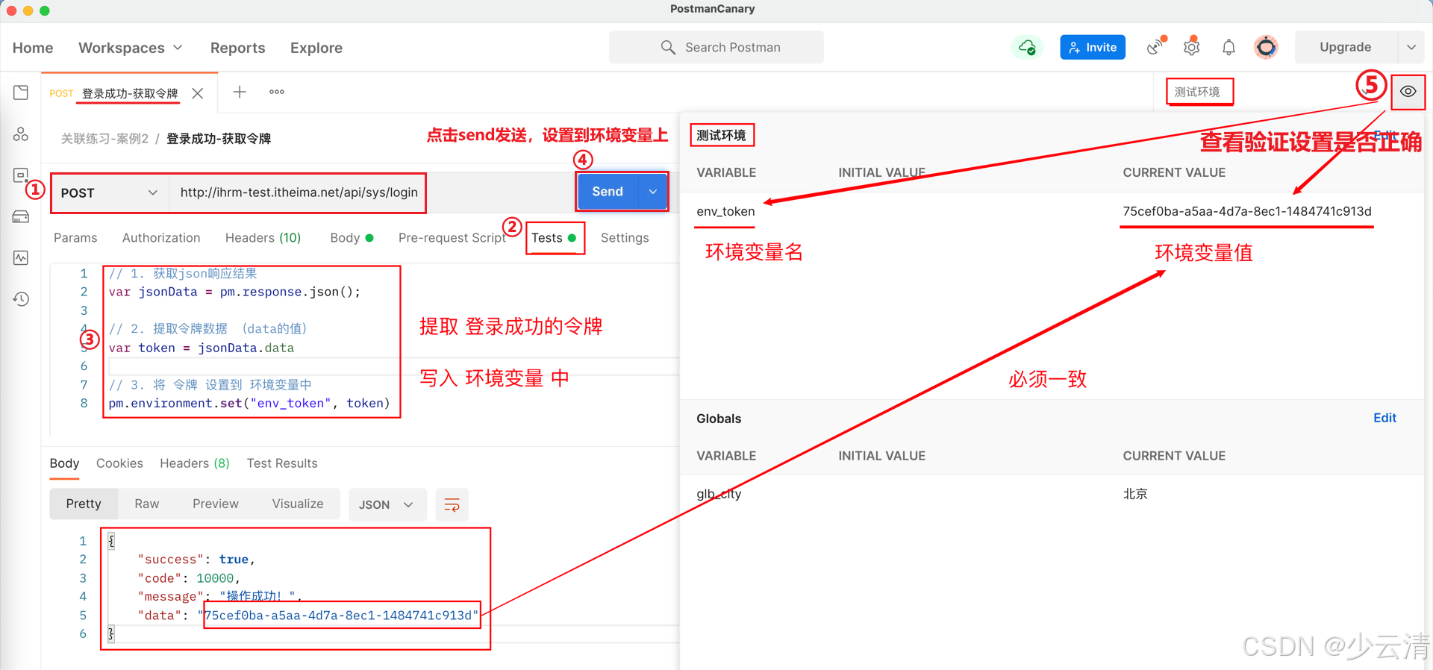1433x670 pixels.
Task: Select the response Body tab
Action: coord(64,463)
